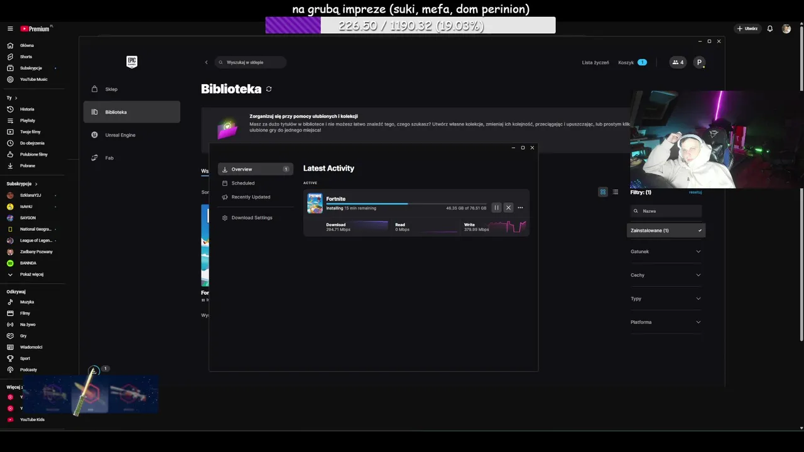Open Wiadomości section
This screenshot has width=804, height=452.
31,347
